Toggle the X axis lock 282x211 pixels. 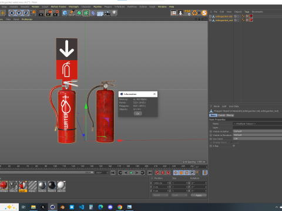pyautogui.click(x=12, y=13)
